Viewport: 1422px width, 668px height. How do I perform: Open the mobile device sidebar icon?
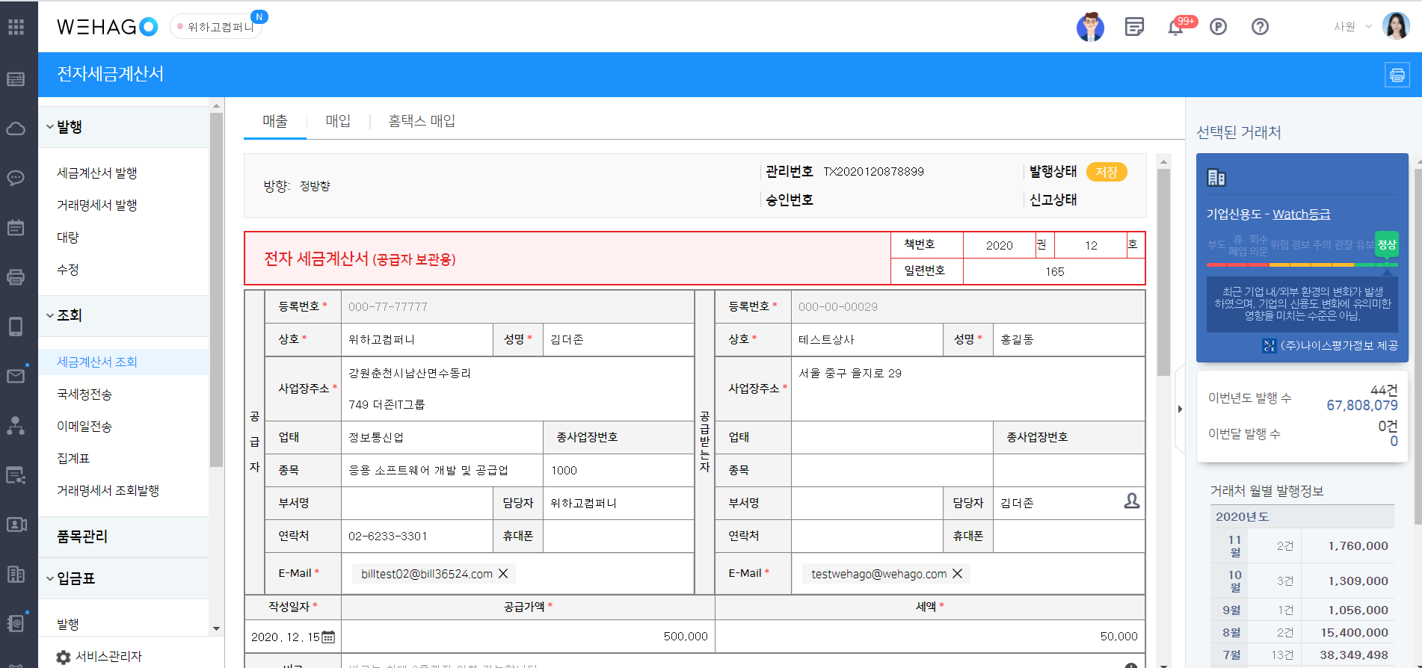16,327
